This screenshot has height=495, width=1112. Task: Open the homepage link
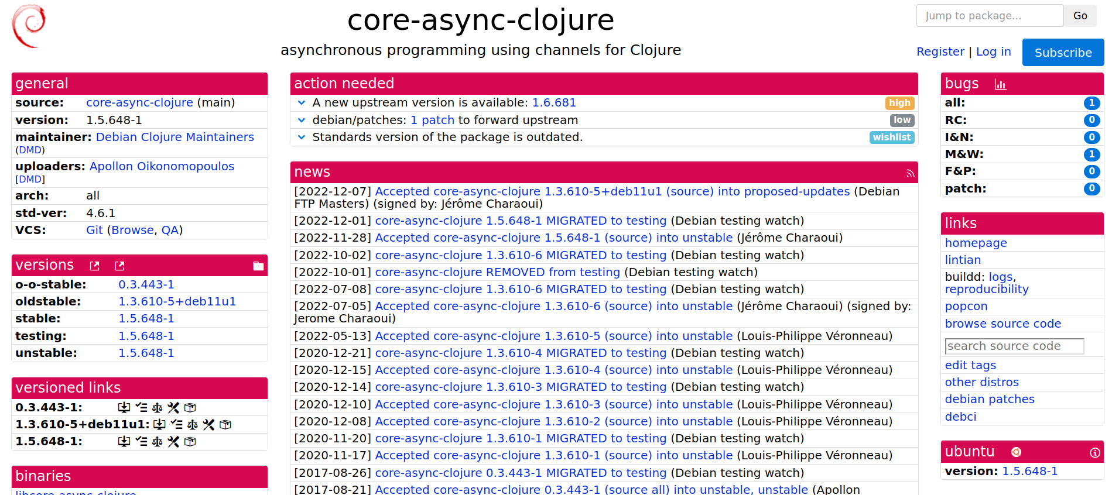(976, 243)
